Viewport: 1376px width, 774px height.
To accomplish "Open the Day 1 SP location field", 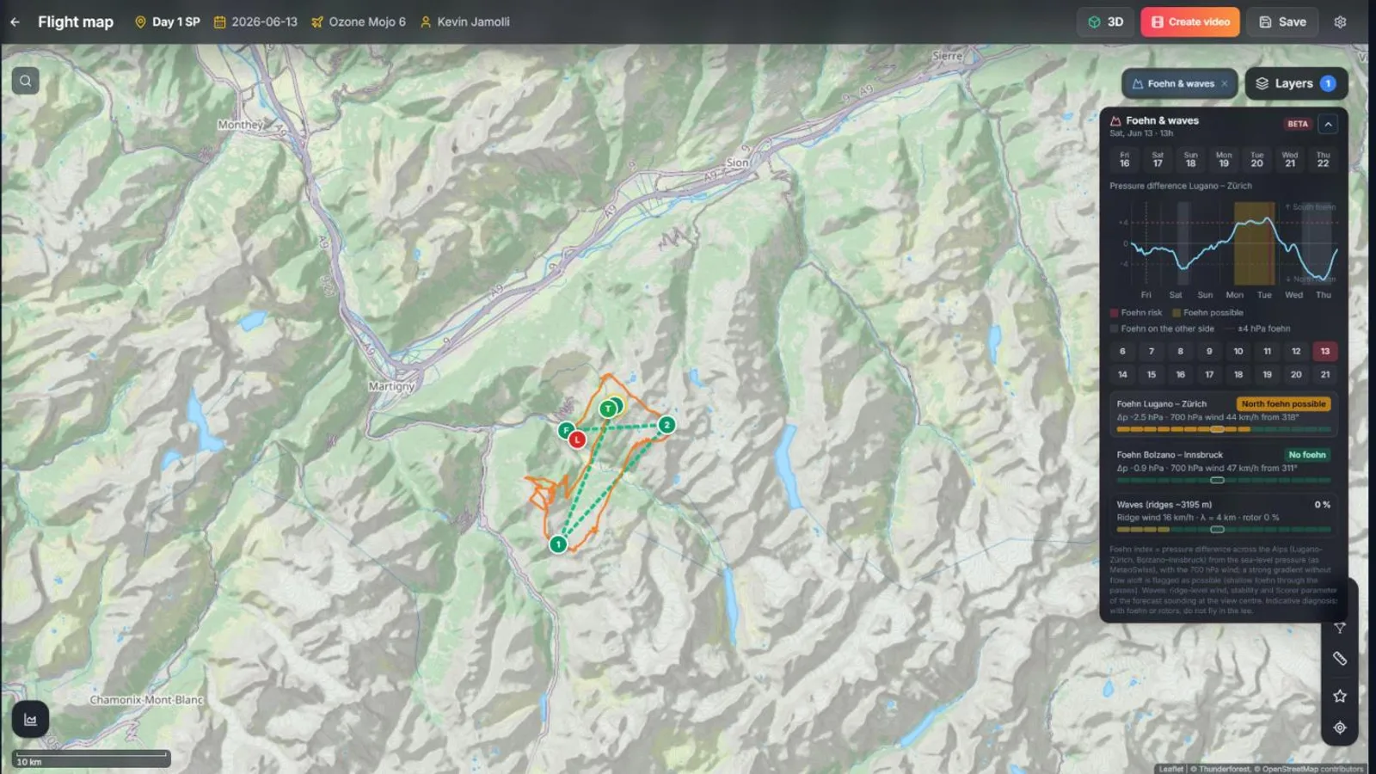I will 168,22.
